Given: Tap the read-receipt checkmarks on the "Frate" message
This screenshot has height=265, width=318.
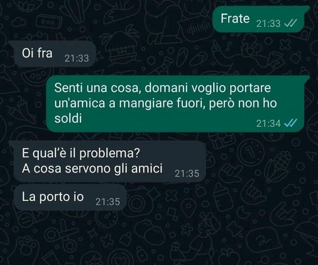Looking at the screenshot, I should point(291,23).
